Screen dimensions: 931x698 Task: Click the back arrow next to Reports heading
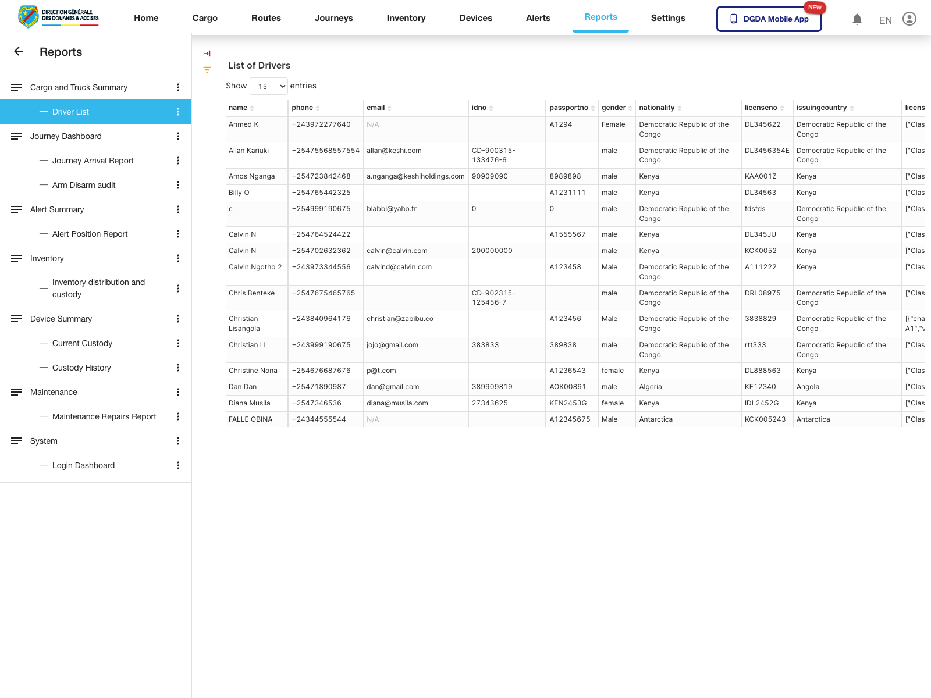coord(19,51)
